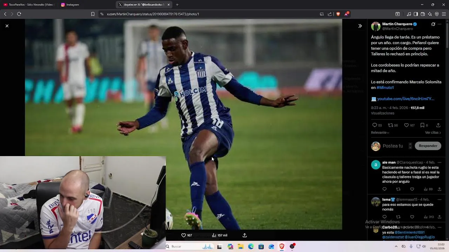
Task: Close the active X tab
Action: (169, 5)
